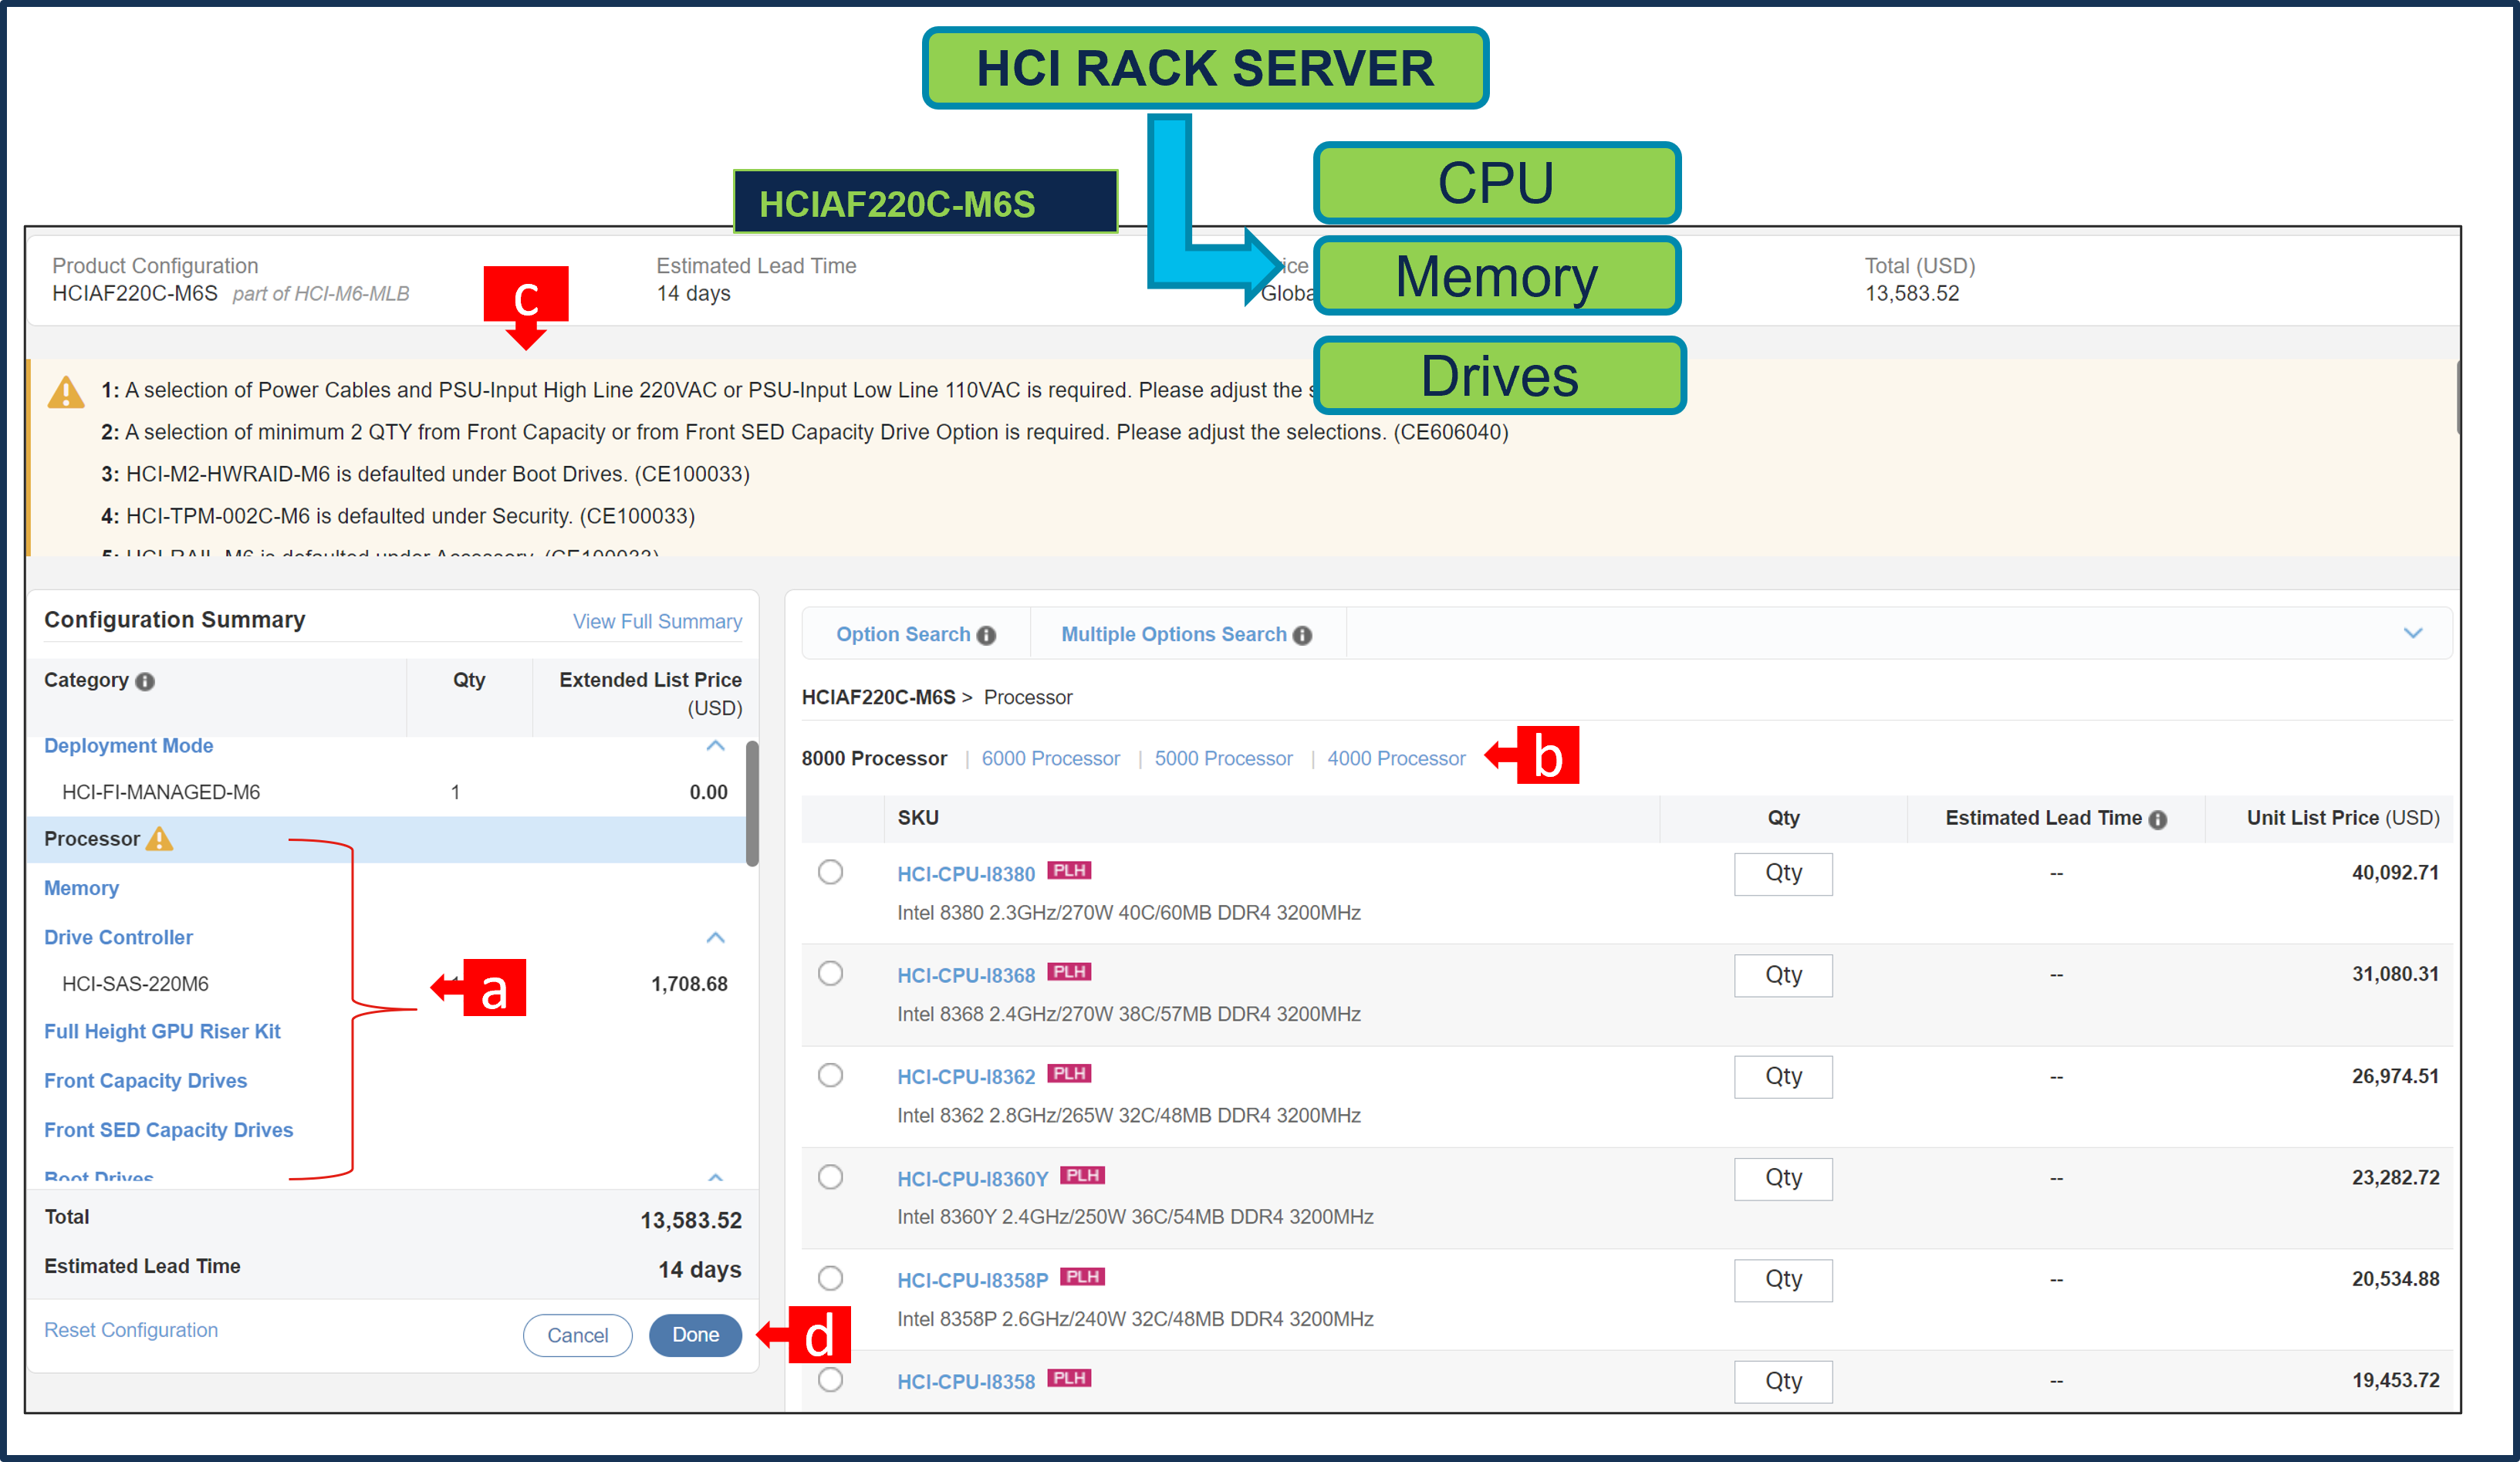Click the Cancel button
2520x1462 pixels.
click(577, 1335)
